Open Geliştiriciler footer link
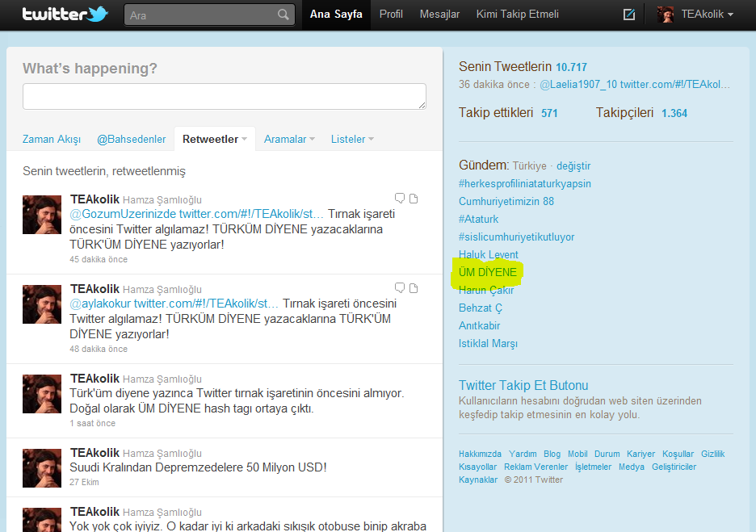Image resolution: width=756 pixels, height=532 pixels. pyautogui.click(x=674, y=467)
